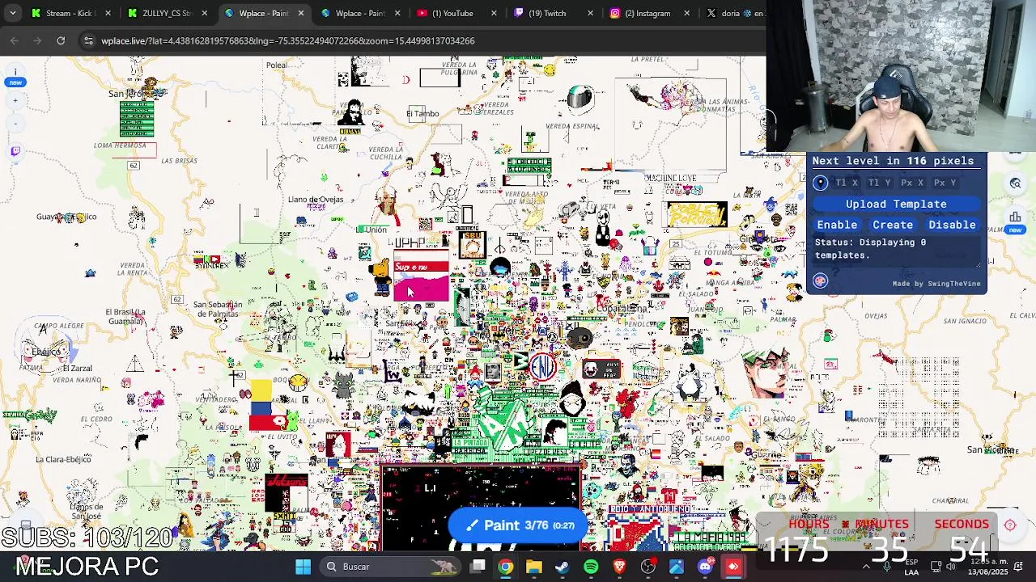Close the Stream - Kick tab

click(x=108, y=13)
